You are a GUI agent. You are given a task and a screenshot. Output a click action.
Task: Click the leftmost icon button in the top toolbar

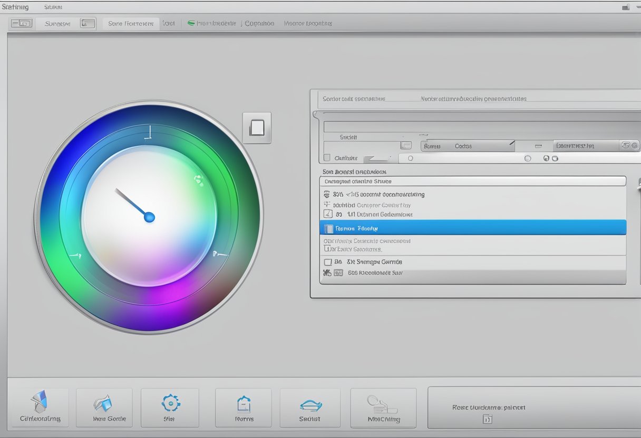[x=22, y=23]
